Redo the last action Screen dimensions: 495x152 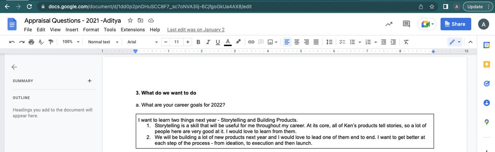[x=21, y=42]
